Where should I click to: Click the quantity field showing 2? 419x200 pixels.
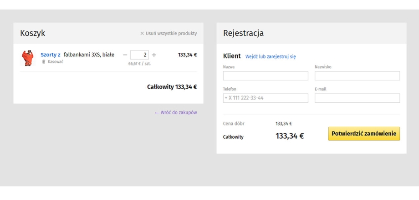(x=139, y=55)
